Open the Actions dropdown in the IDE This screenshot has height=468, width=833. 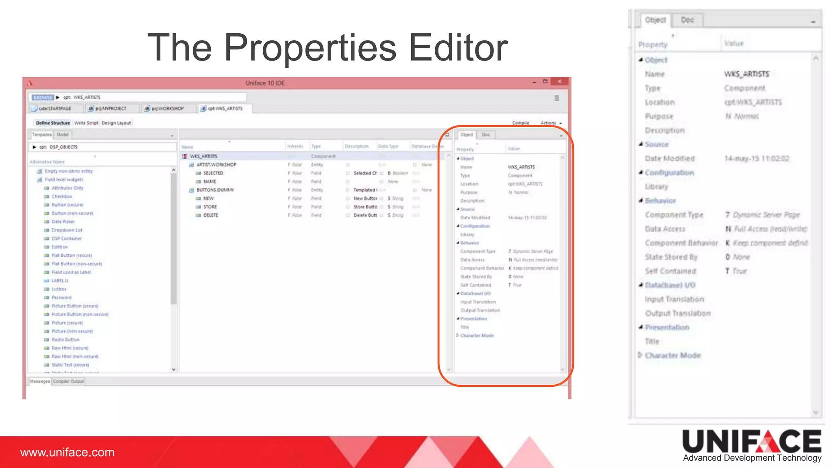551,123
